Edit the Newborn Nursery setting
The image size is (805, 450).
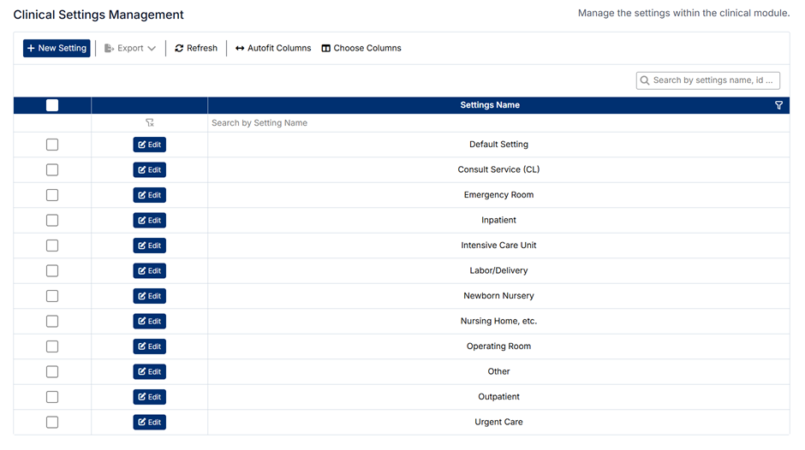pos(149,297)
